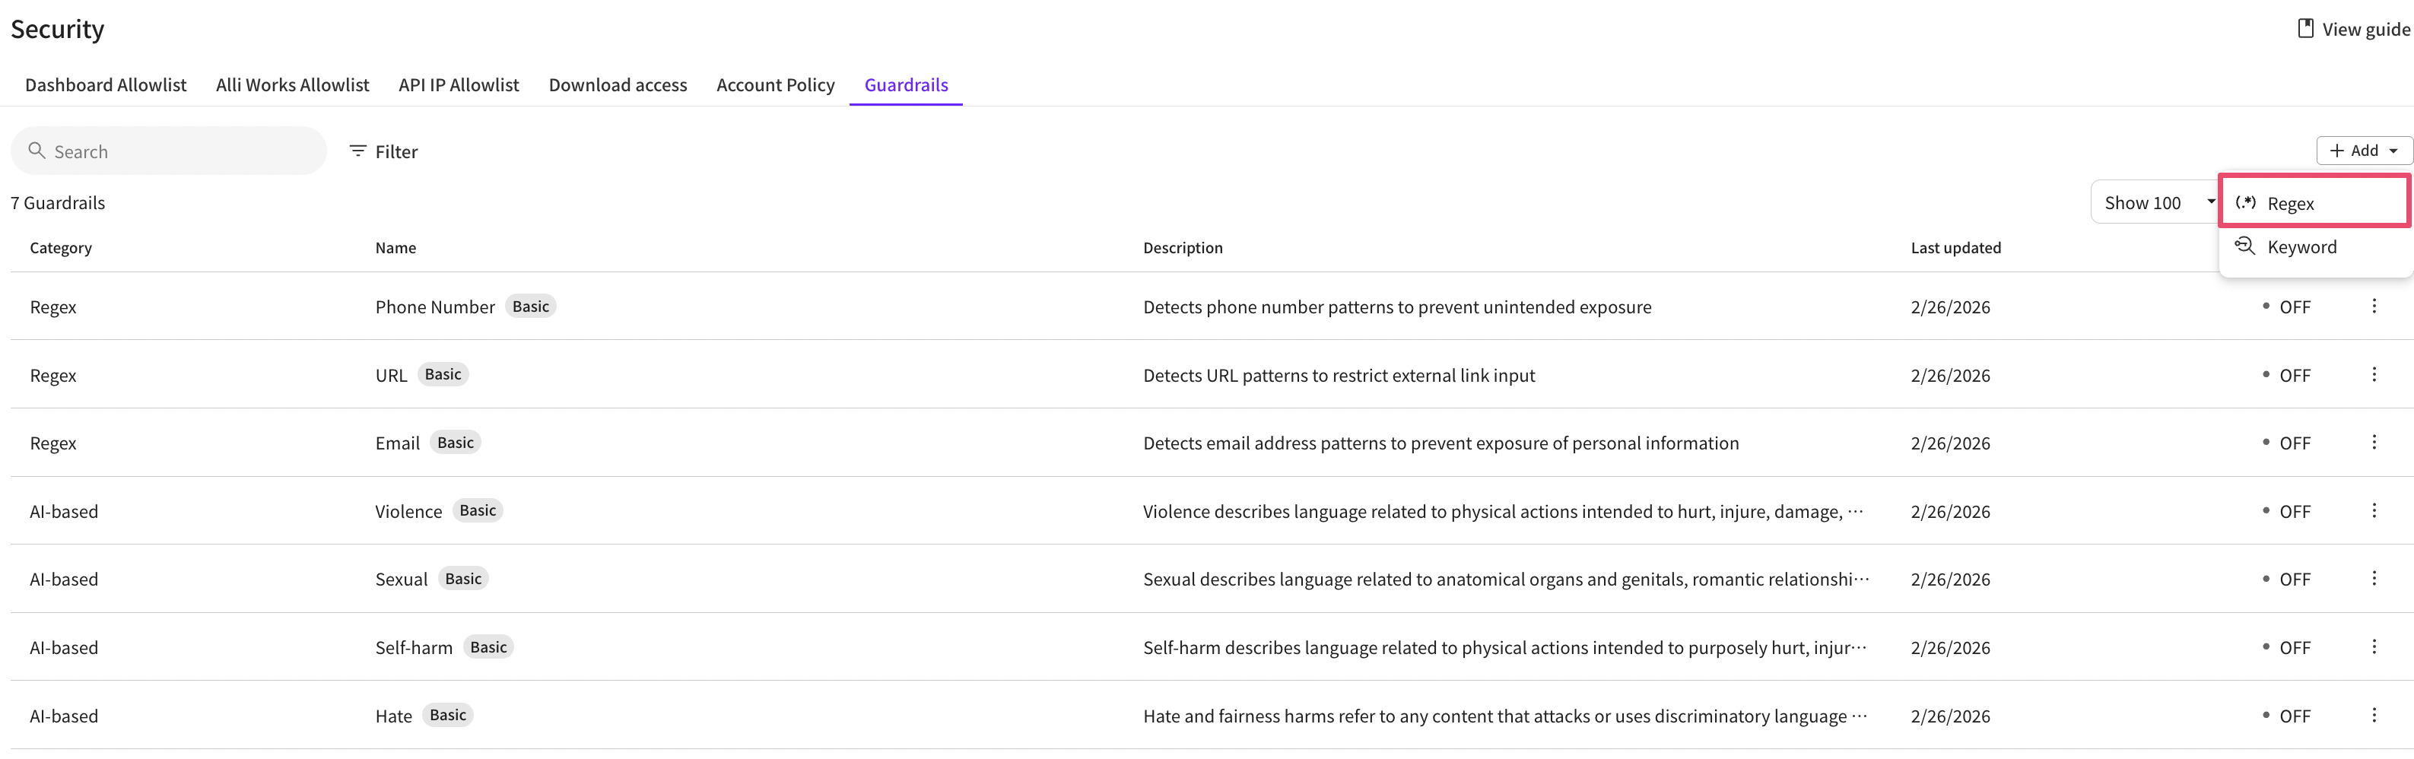Open the three-dot menu for Email guardrail
The image size is (2414, 759).
[x=2373, y=443]
